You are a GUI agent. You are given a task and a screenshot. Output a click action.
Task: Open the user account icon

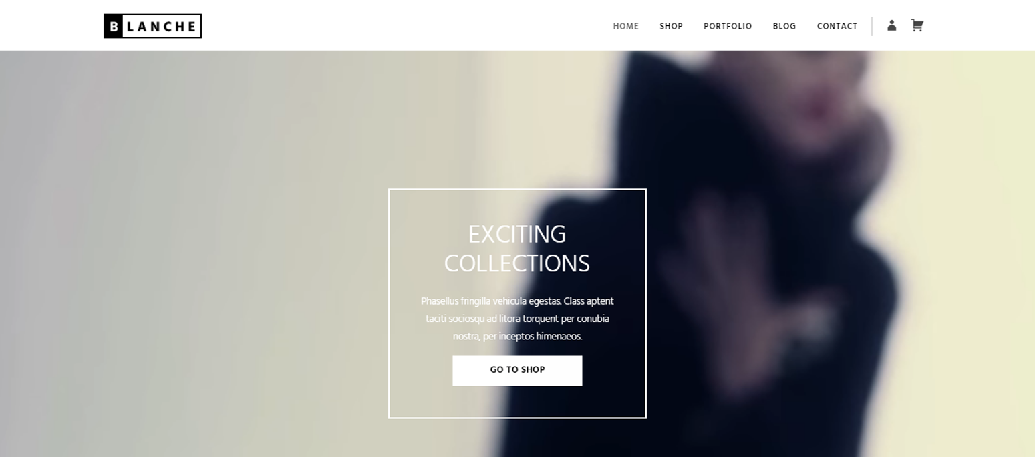tap(891, 25)
